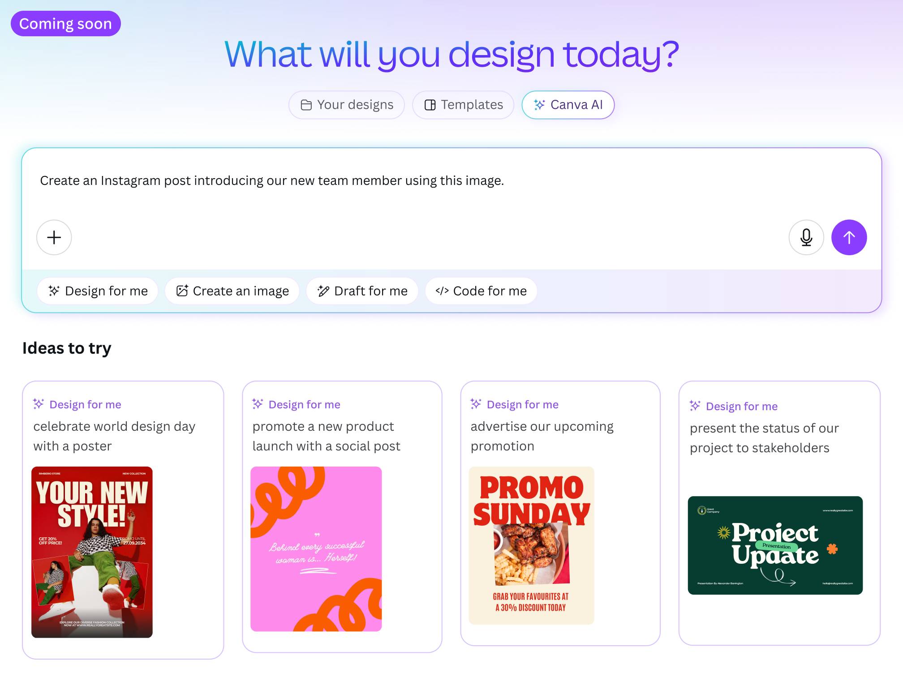The width and height of the screenshot is (903, 677).
Task: Open the Templates tab
Action: coord(463,105)
